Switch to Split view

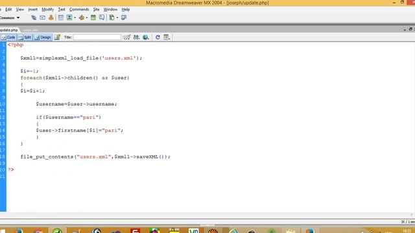point(25,38)
